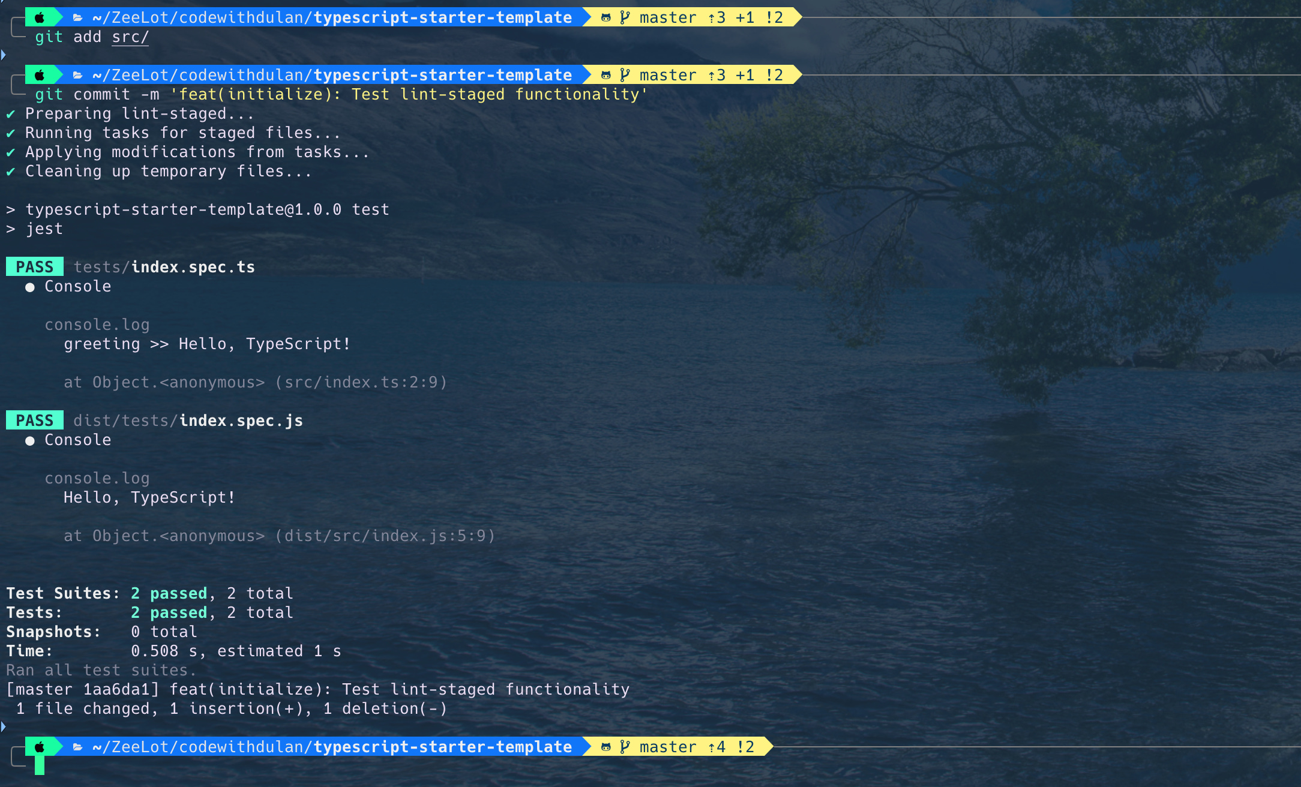Click bullet before Console under tests/index.spec.ts

coord(30,287)
